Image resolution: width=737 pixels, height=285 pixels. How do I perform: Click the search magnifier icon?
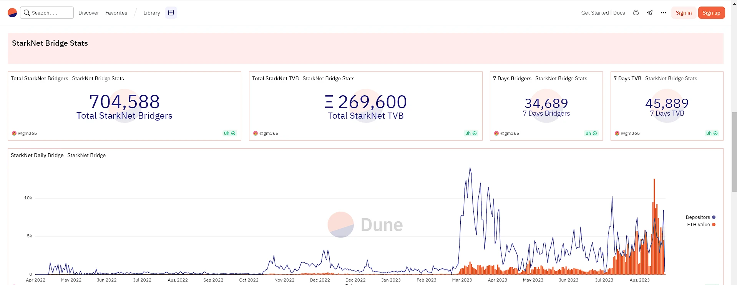pos(27,13)
